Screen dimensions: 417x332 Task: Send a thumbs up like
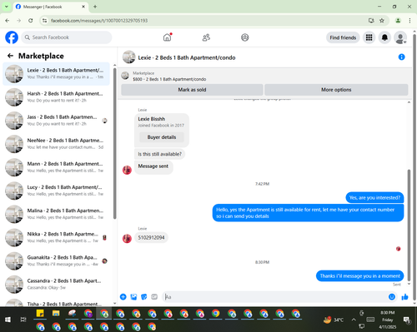click(404, 297)
